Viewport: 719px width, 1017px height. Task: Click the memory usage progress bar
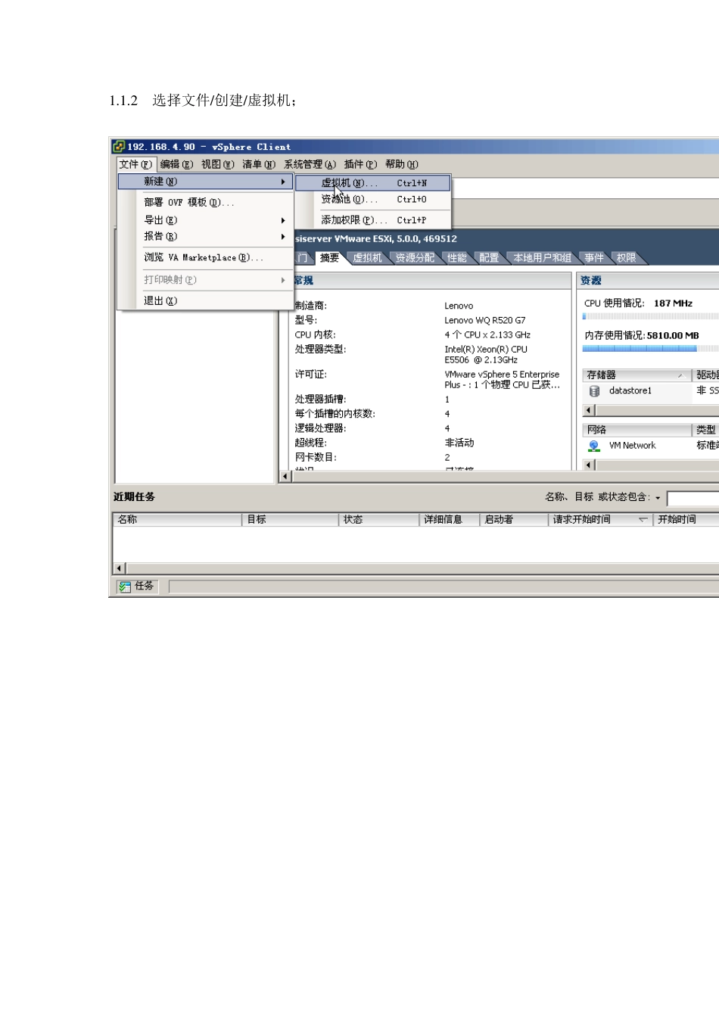(651, 349)
